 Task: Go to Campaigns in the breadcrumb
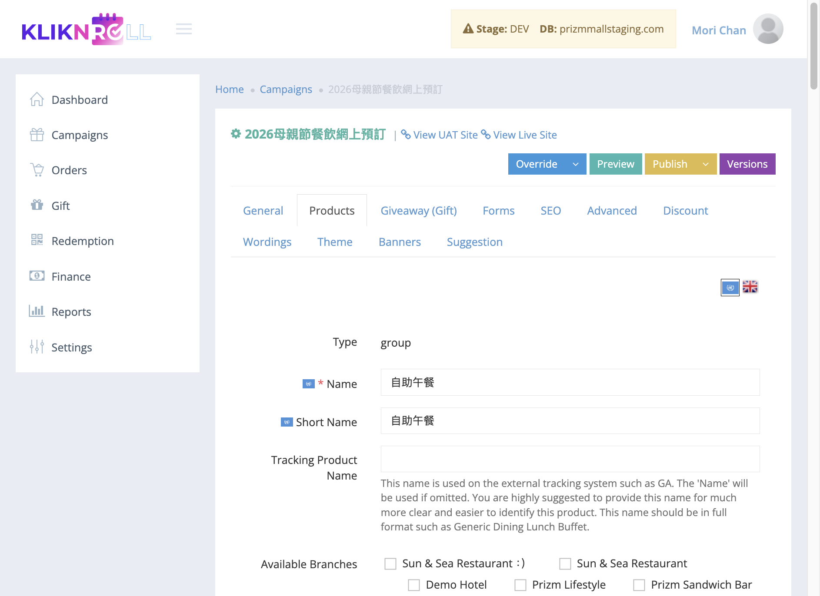pyautogui.click(x=286, y=89)
